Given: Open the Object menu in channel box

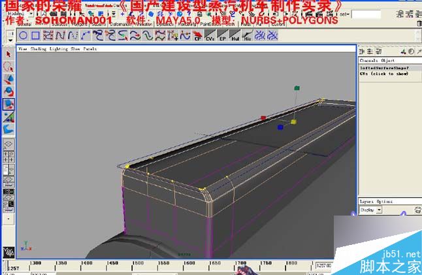Looking at the screenshot, I should (x=388, y=61).
